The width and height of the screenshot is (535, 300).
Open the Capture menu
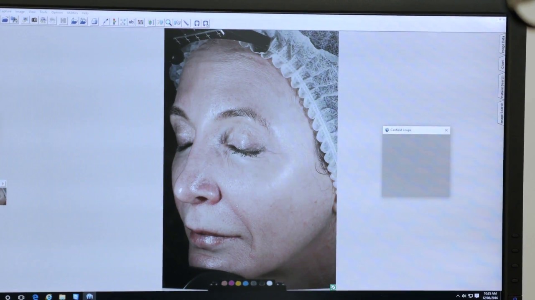5,11
